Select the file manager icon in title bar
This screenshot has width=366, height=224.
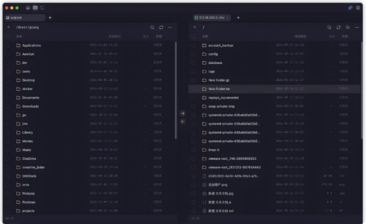point(35,8)
